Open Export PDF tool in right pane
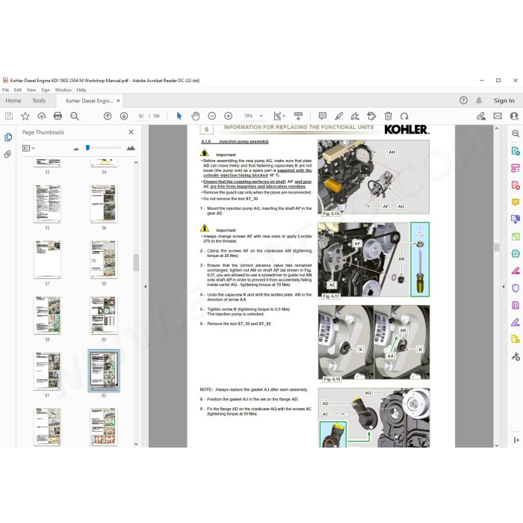Screen dimensions: 523x523 (516, 151)
